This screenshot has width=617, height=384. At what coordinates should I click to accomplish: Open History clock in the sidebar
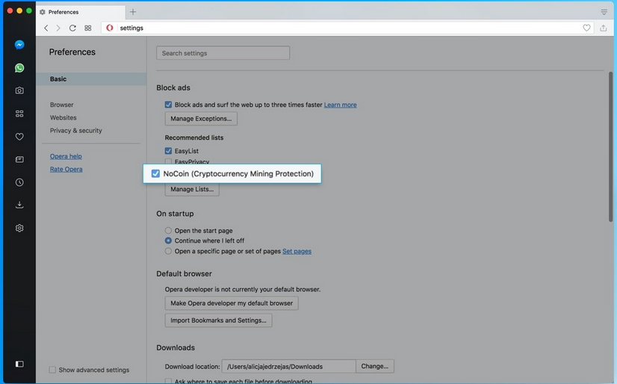pos(19,182)
